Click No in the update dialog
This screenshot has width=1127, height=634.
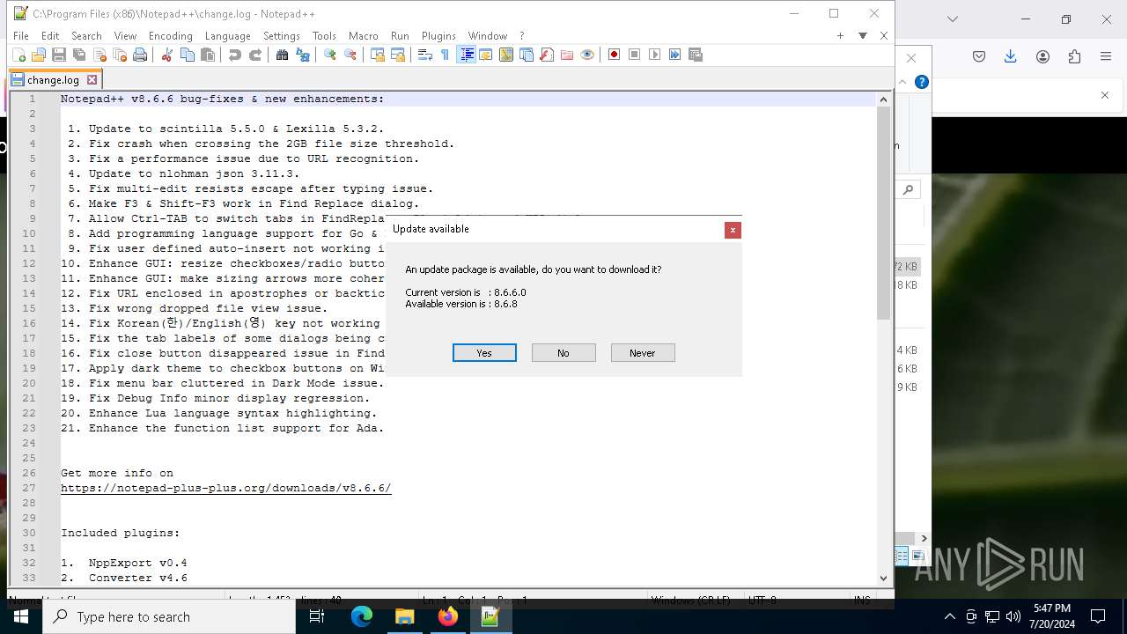[563, 352]
